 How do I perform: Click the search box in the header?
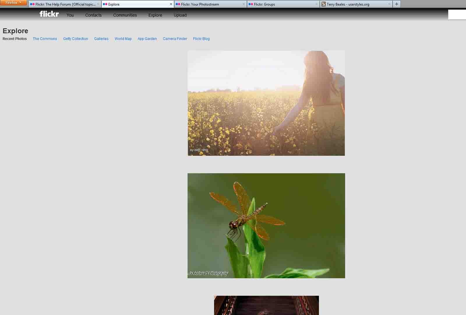pos(457,15)
